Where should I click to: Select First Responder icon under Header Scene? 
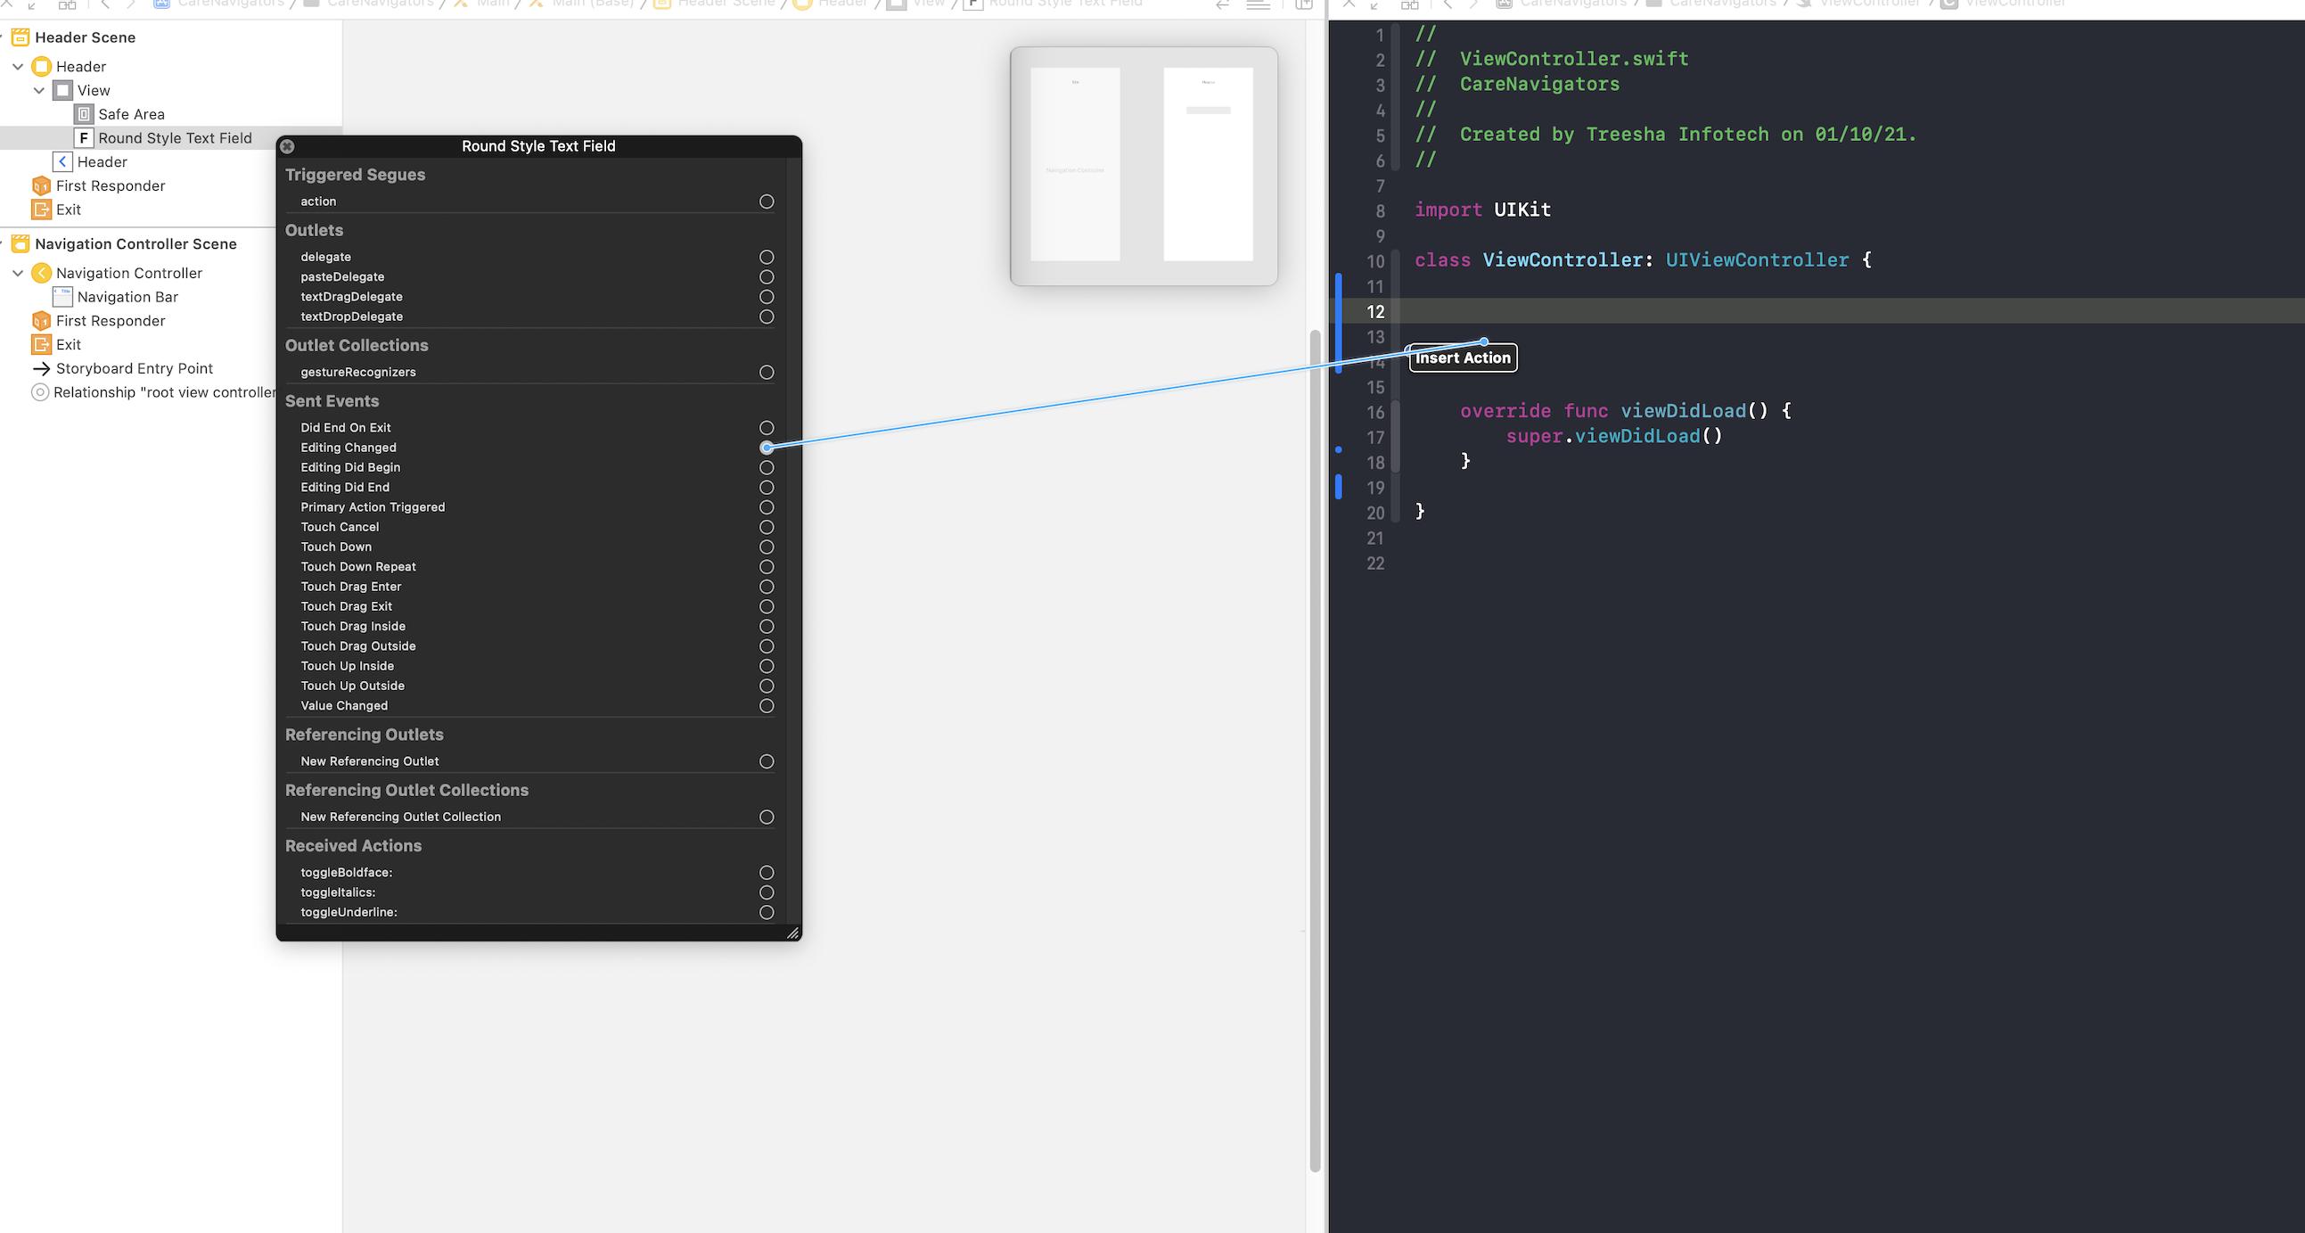(x=41, y=185)
